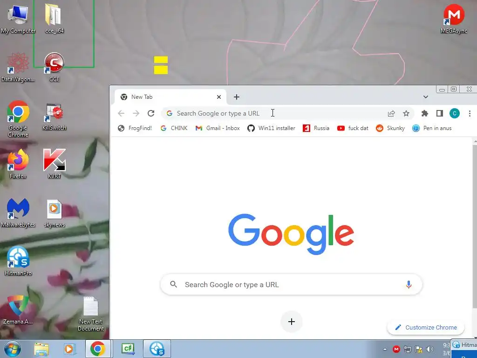Click the magnifier icon in search box
The image size is (477, 358).
173,284
